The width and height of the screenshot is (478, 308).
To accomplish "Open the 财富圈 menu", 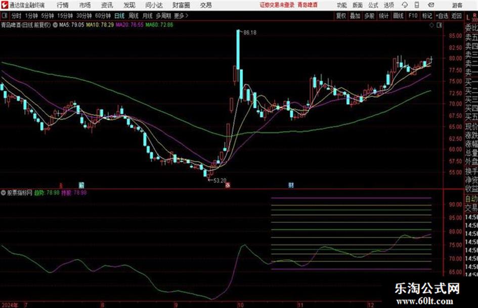I will pos(181,5).
